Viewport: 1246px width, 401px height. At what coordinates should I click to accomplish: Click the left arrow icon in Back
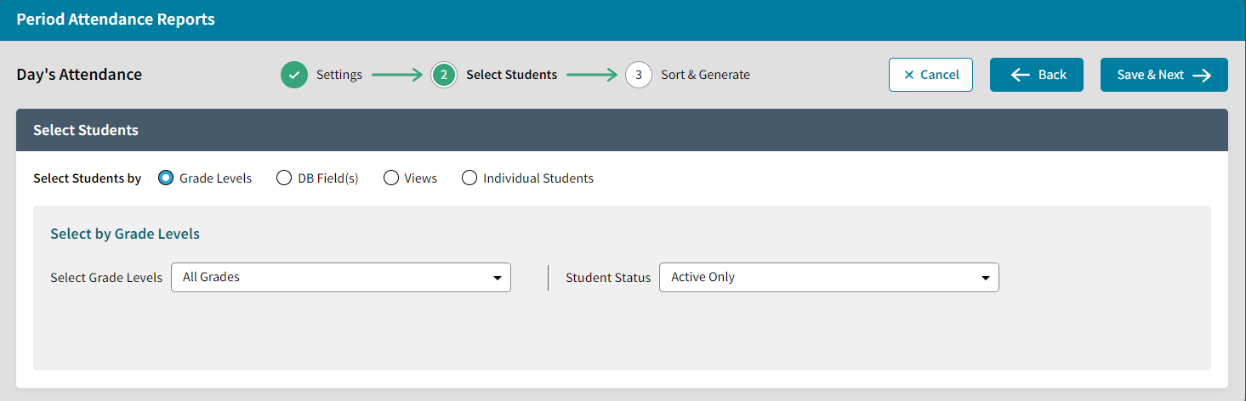pos(1021,75)
